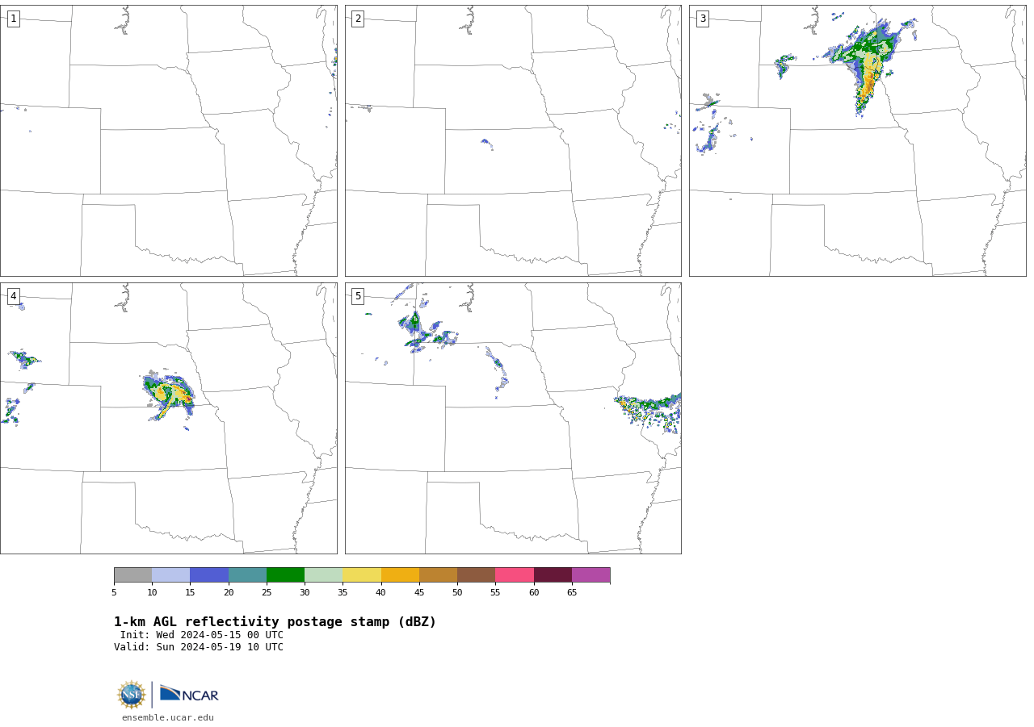Image resolution: width=1034 pixels, height=727 pixels.
Task: Click the colorbar tick label 35
Action: click(x=343, y=593)
